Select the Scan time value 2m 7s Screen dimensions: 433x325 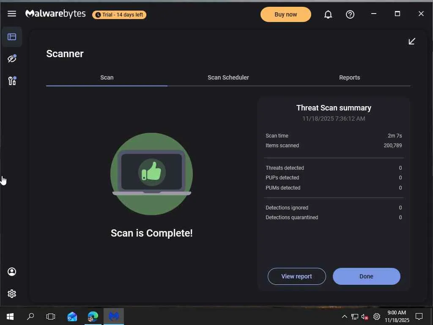tap(395, 136)
